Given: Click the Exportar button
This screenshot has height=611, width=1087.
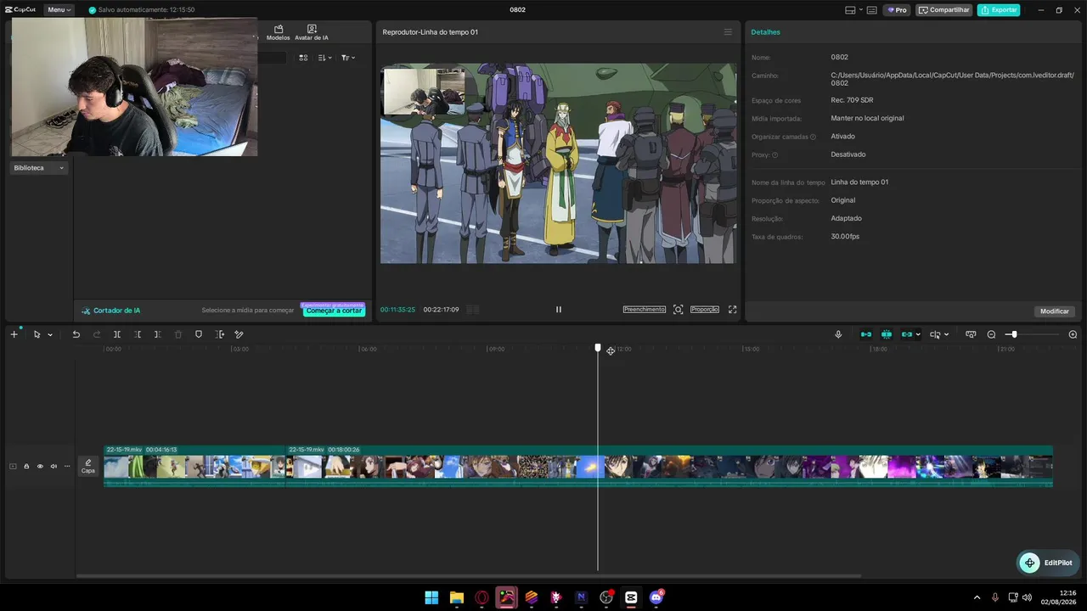Looking at the screenshot, I should pyautogui.click(x=999, y=10).
